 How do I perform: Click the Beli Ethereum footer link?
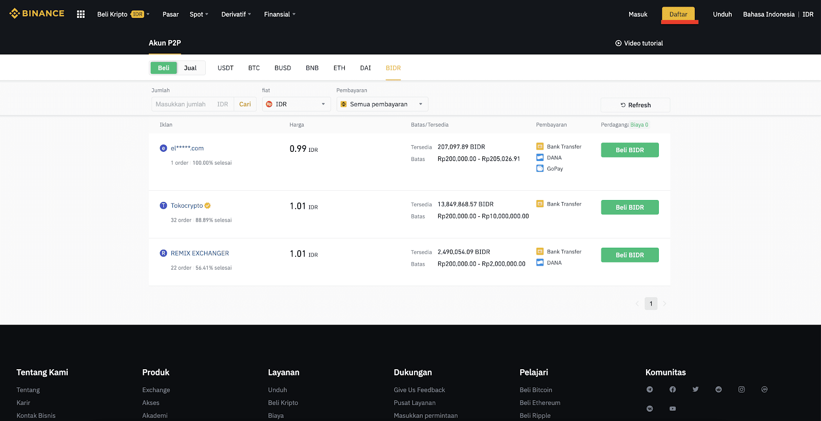click(540, 403)
